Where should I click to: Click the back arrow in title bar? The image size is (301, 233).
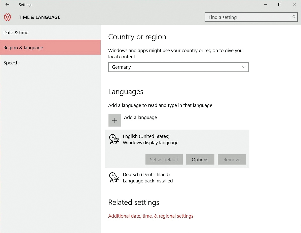[x=7, y=5]
